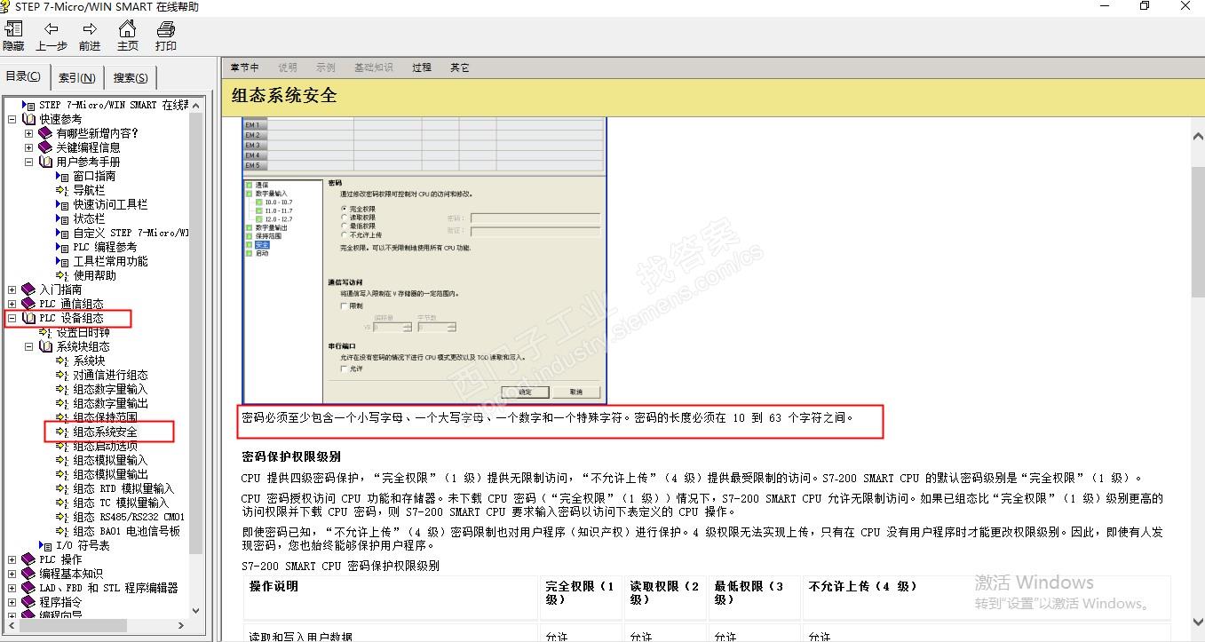Click the contents tree vertical scrollbar
This screenshot has height=642, width=1205.
tap(196, 357)
